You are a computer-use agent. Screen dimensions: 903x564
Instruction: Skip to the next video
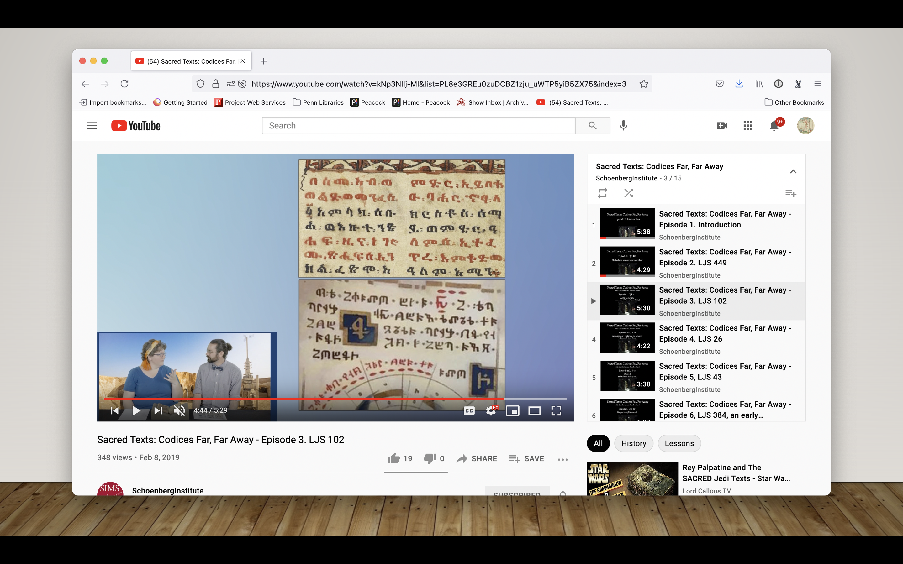[158, 411]
